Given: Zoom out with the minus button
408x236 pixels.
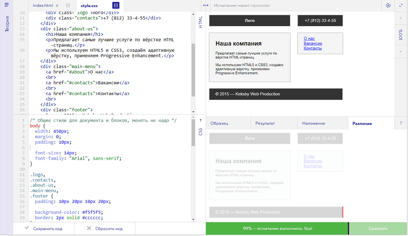Looking at the screenshot, I should [401, 52].
